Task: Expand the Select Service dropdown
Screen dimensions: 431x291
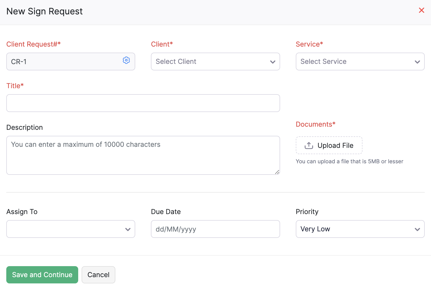Action: tap(360, 61)
